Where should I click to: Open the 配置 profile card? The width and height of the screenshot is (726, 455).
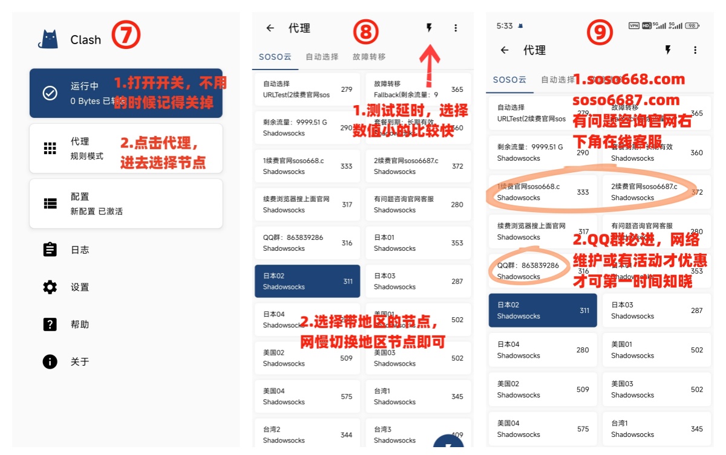126,204
